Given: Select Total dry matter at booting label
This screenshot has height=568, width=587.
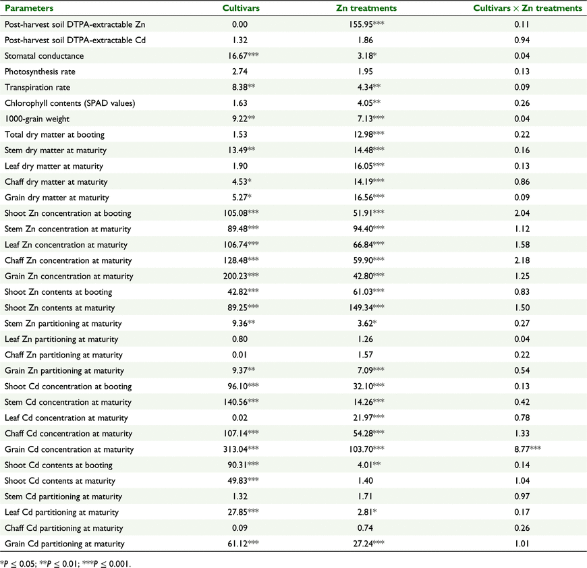Looking at the screenshot, I should tap(54, 135).
